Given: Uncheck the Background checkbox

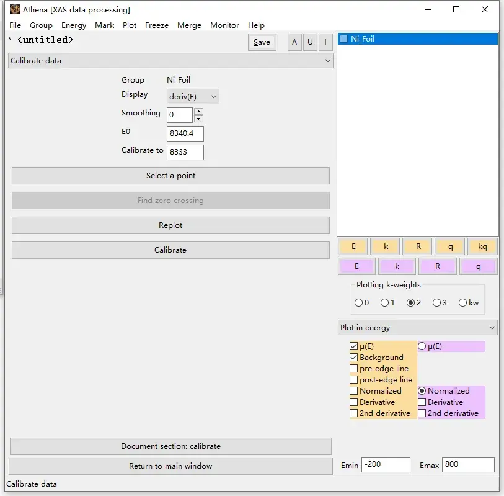Looking at the screenshot, I should 353,358.
